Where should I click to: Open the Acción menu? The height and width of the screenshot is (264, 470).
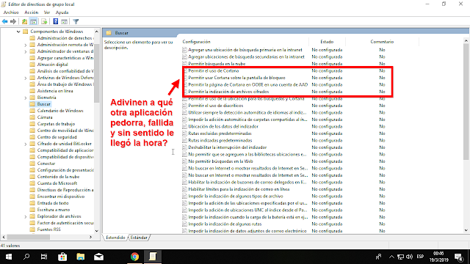[31, 12]
